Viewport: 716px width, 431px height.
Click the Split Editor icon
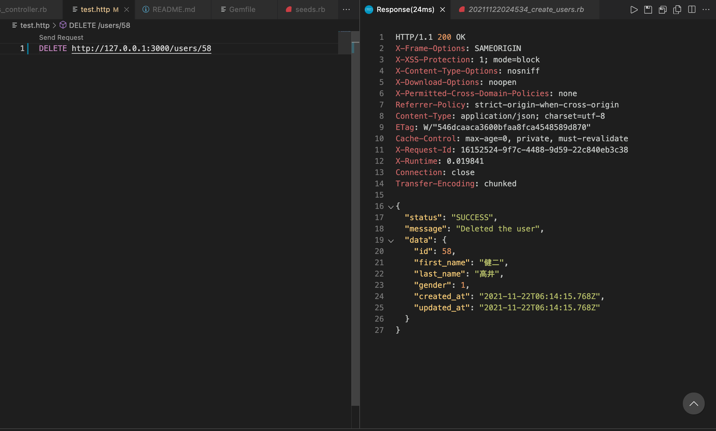coord(692,10)
